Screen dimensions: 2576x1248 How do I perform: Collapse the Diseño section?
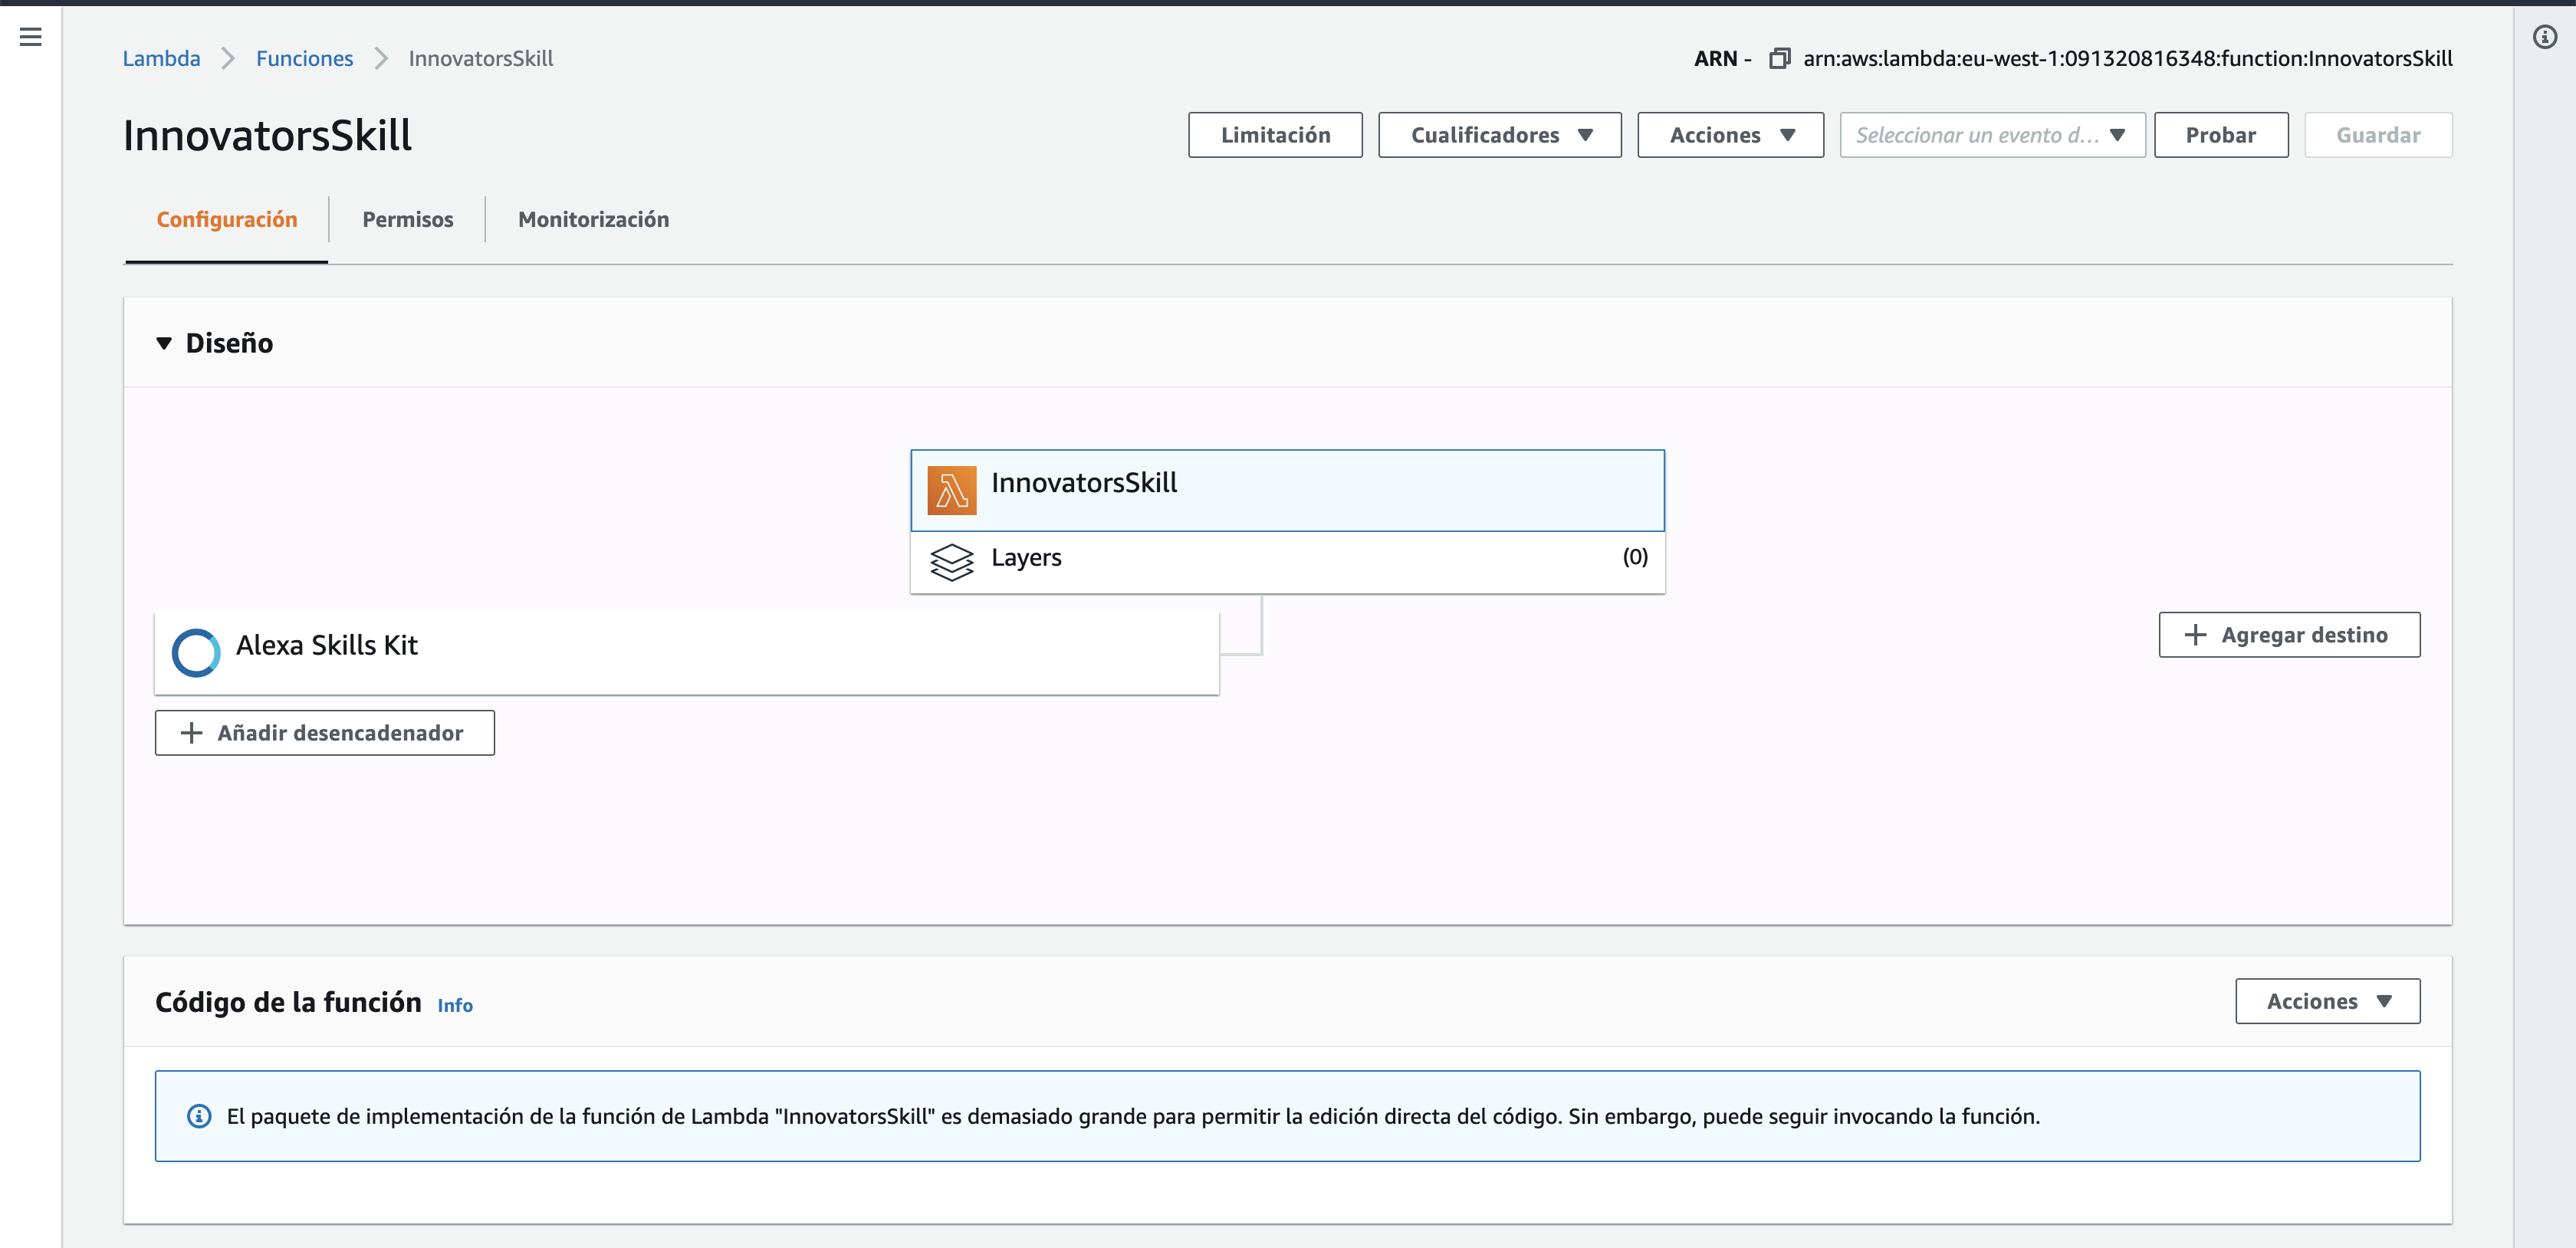click(165, 343)
